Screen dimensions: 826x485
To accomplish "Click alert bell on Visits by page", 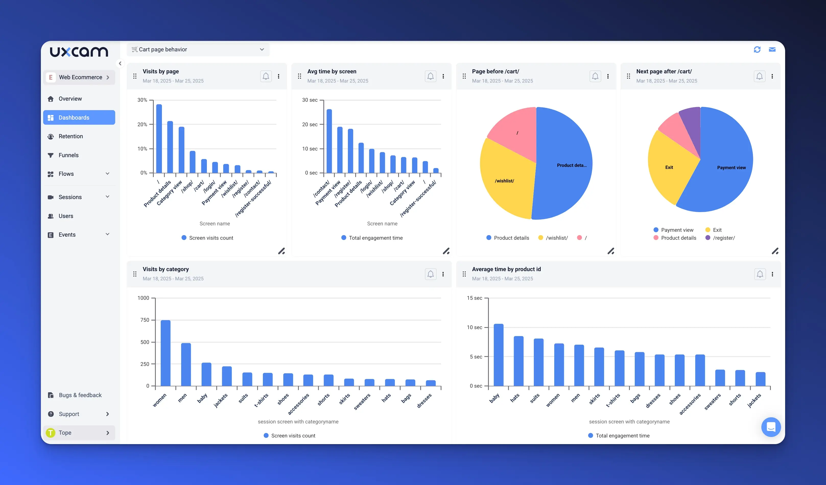I will pos(266,76).
